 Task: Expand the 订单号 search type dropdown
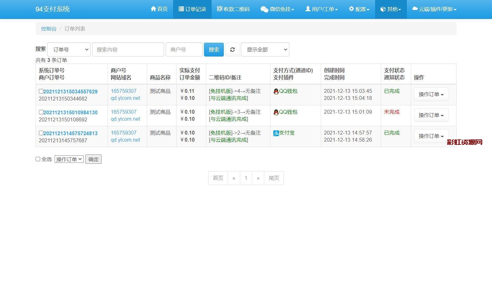coord(69,49)
